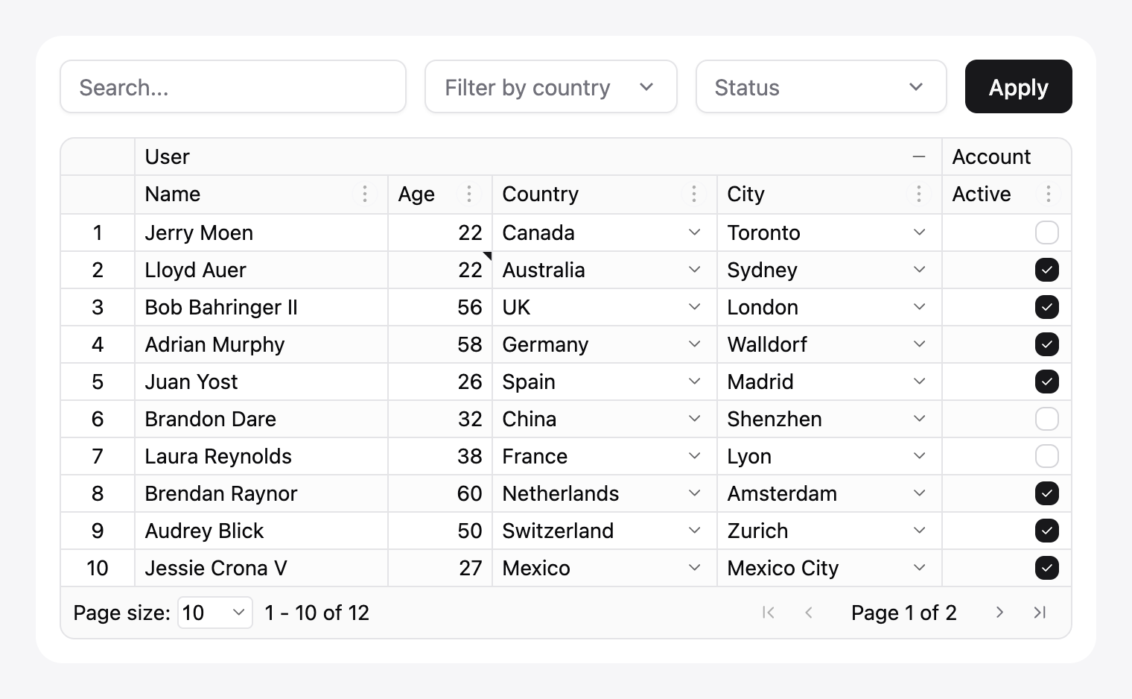Click the Age column header
1132x699 pixels.
pos(440,194)
